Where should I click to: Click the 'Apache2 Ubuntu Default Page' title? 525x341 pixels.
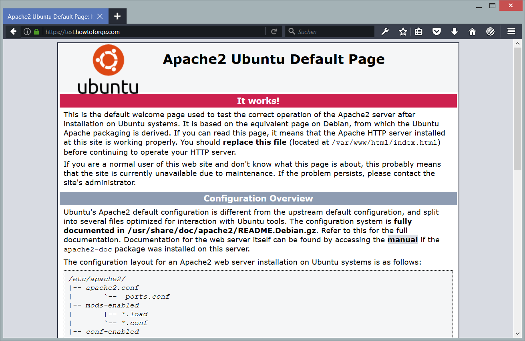(x=274, y=59)
